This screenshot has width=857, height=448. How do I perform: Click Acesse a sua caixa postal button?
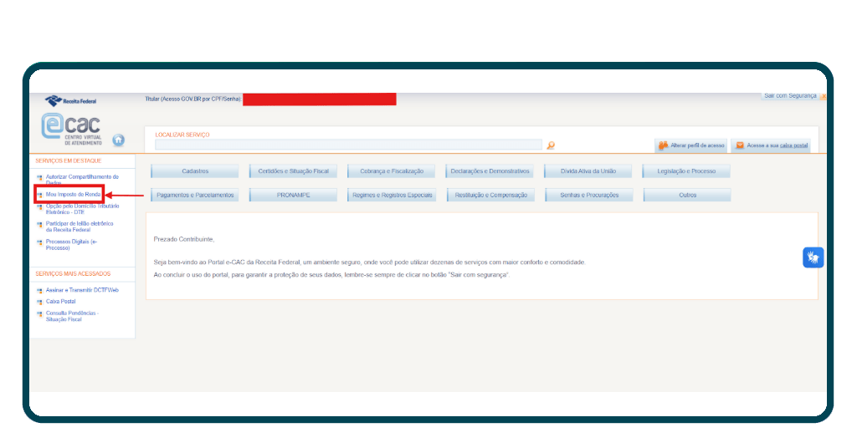[771, 145]
